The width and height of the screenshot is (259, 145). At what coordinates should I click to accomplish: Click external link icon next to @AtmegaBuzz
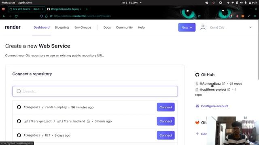[223, 83]
